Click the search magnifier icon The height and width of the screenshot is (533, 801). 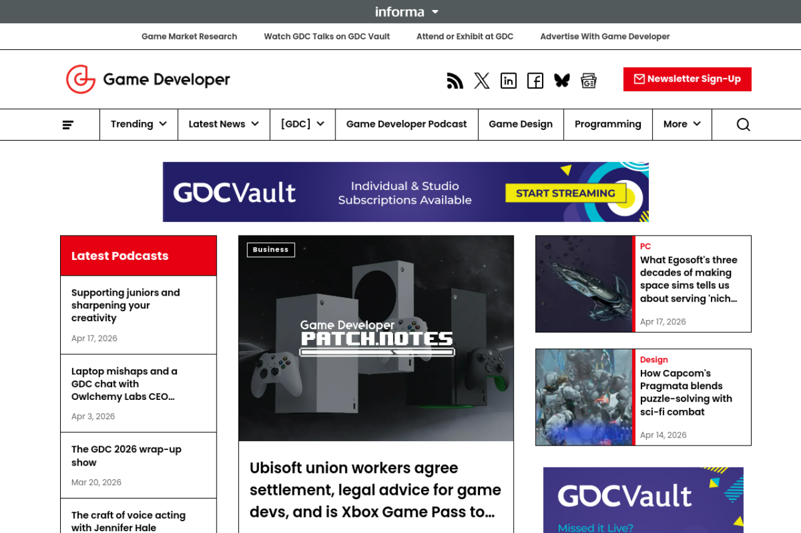coord(743,124)
